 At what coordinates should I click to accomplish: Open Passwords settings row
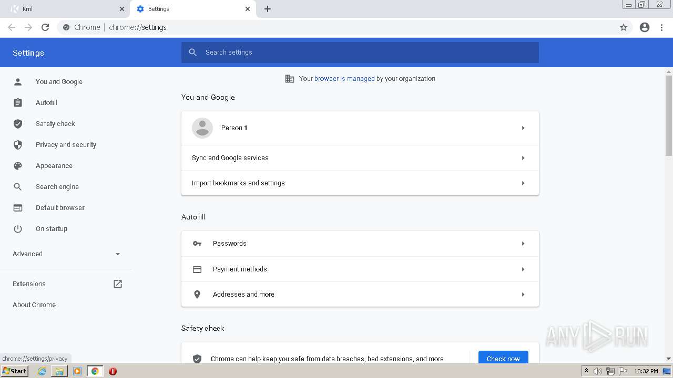(360, 244)
